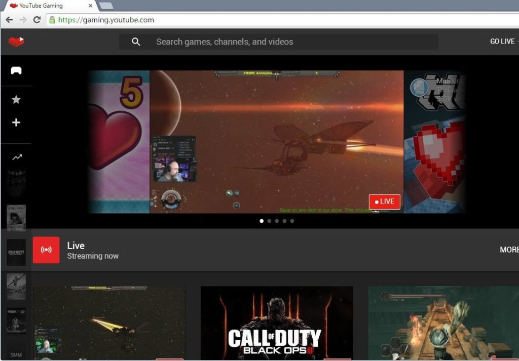Viewport: 519px width, 361px height.
Task: Select the game controller sidebar icon
Action: pos(17,71)
